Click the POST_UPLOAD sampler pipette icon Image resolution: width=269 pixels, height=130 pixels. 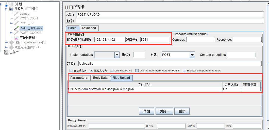coord(16,28)
